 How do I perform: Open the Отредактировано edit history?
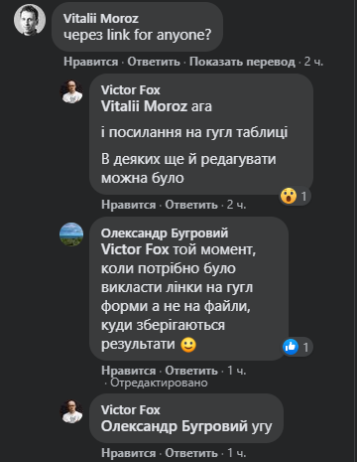(159, 383)
